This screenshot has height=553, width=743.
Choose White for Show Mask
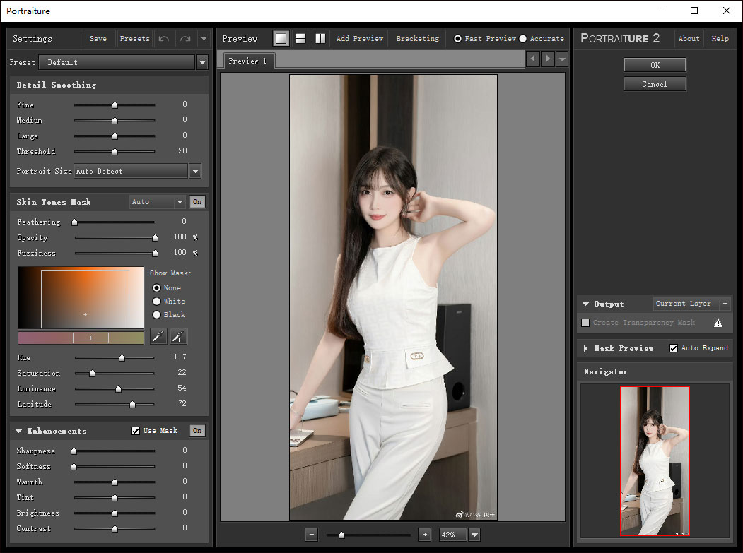pos(157,302)
